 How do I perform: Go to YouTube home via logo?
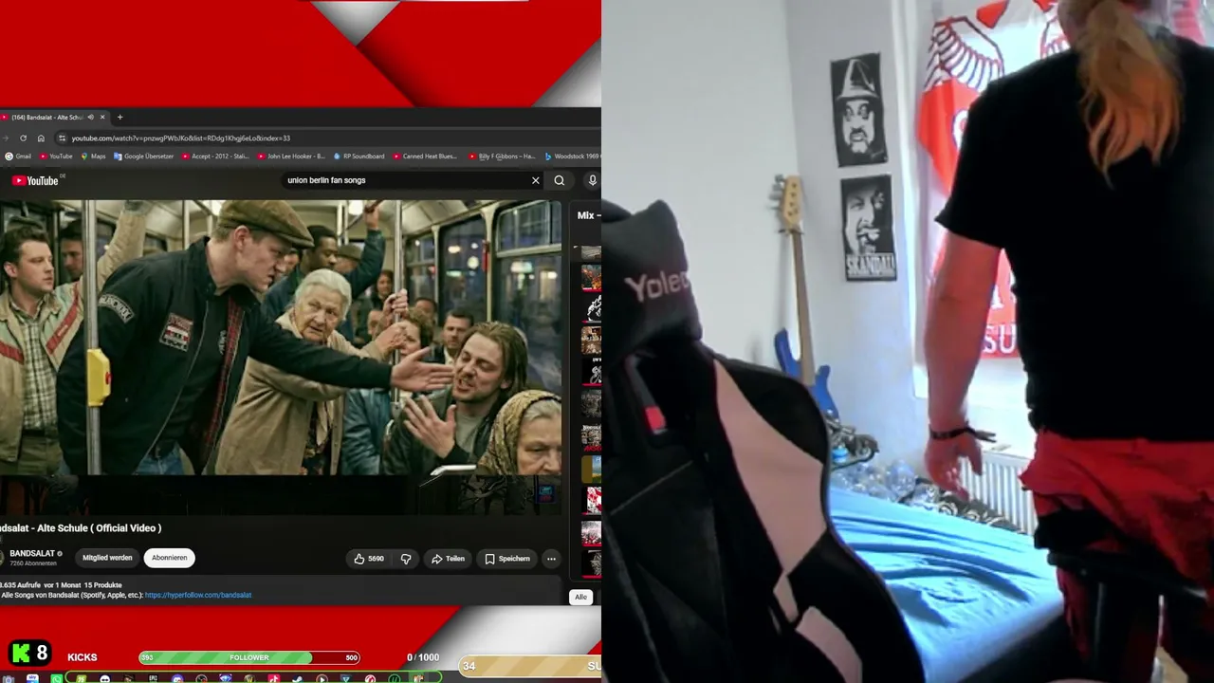35,180
